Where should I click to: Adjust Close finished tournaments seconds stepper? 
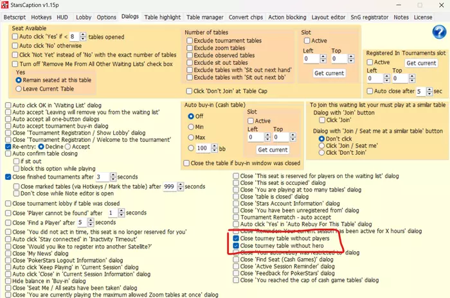click(113, 177)
